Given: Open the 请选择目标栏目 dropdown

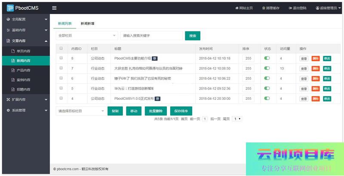Looking at the screenshot, I should click(81, 111).
